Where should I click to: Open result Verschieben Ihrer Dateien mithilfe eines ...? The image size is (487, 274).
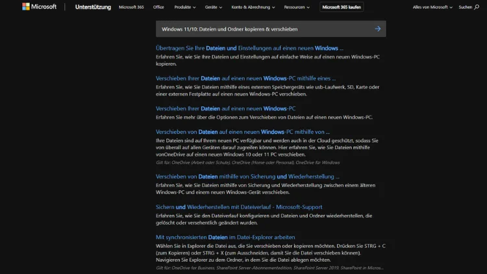(x=245, y=79)
